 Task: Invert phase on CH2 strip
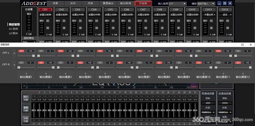64,21
